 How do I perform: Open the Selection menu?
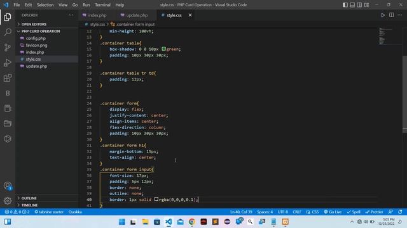click(45, 5)
